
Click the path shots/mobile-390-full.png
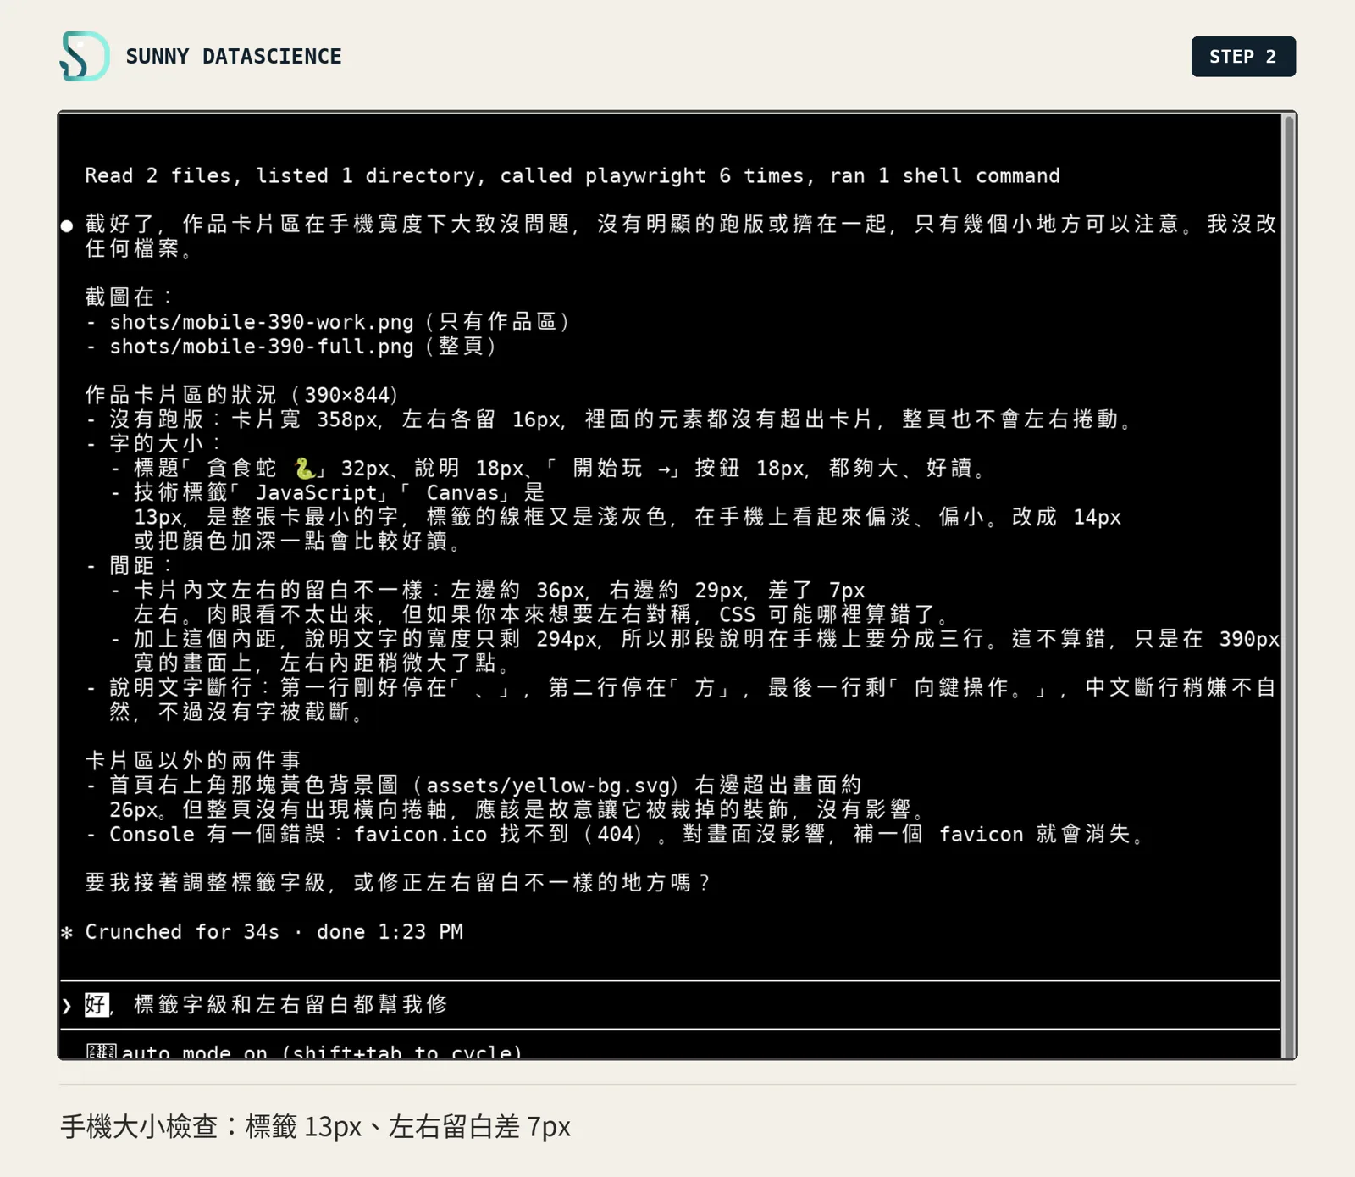(262, 347)
